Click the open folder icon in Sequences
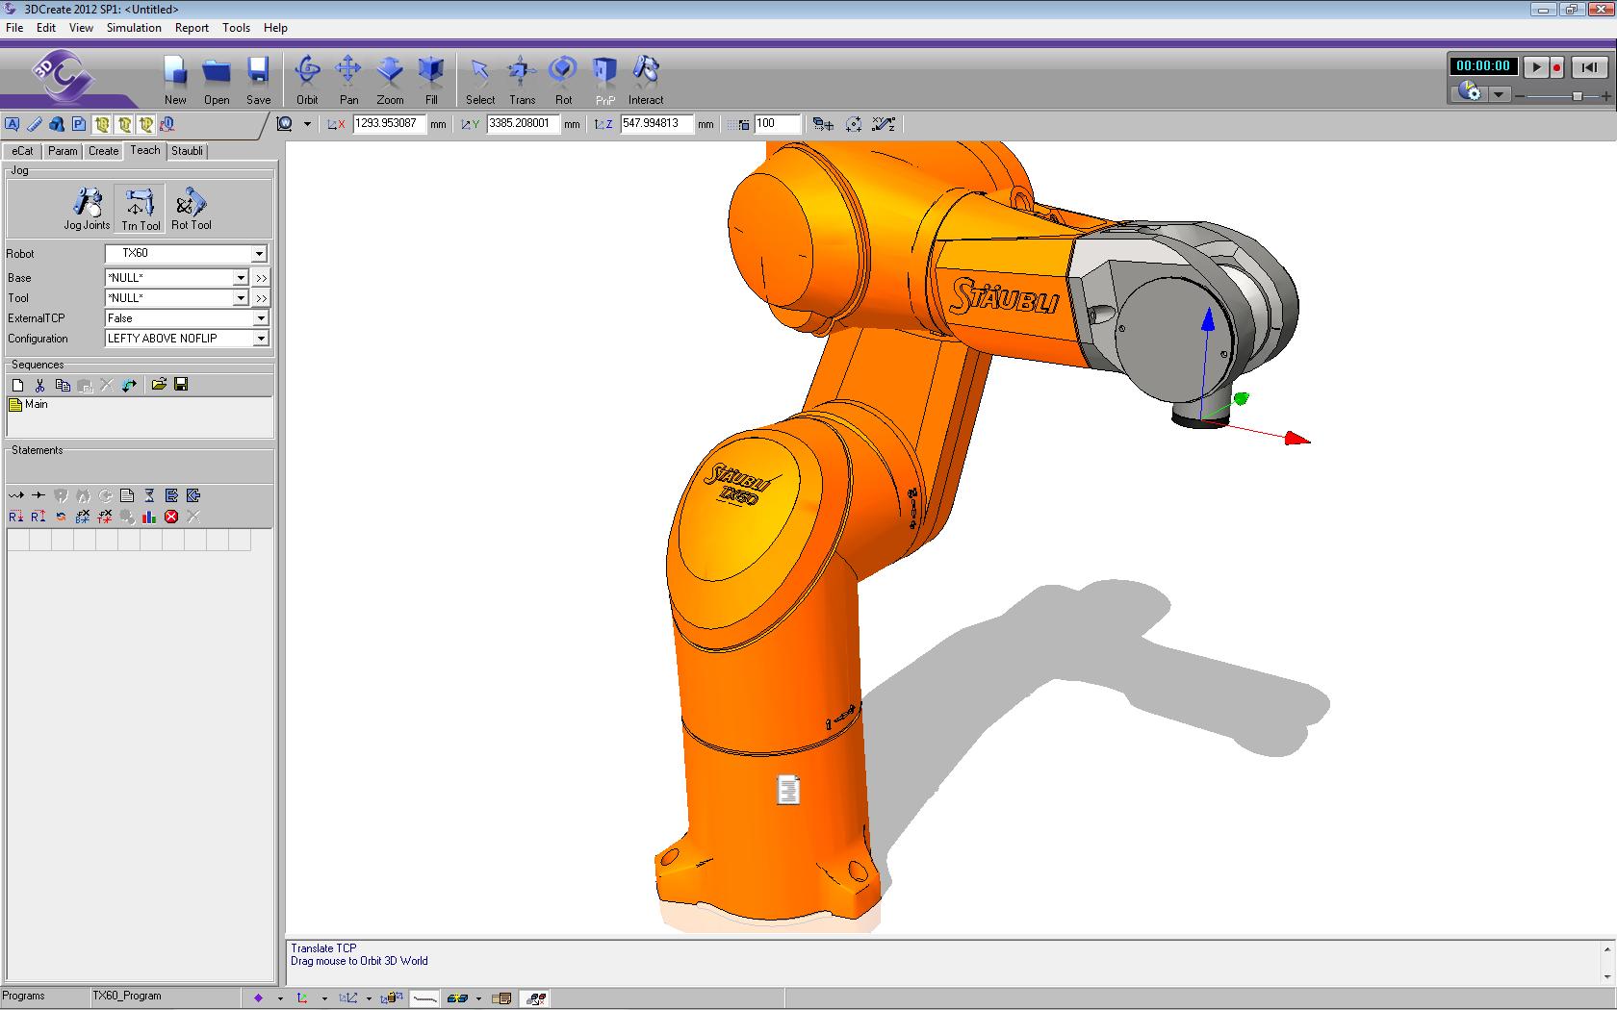Screen dimensions: 1617x1010 tap(159, 385)
